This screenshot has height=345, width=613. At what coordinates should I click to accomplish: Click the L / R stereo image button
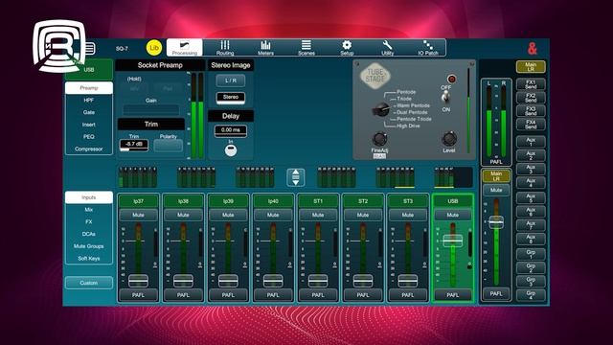click(231, 80)
